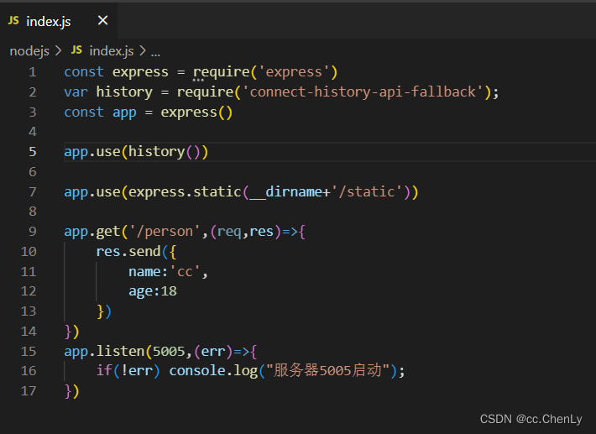The image size is (596, 434).
Task: Close the index.js editor tab
Action: tap(102, 20)
